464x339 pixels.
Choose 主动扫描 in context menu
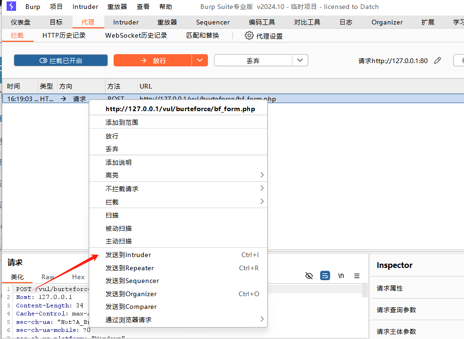pyautogui.click(x=178, y=241)
